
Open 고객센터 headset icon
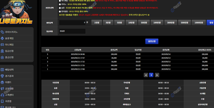(2, 95)
